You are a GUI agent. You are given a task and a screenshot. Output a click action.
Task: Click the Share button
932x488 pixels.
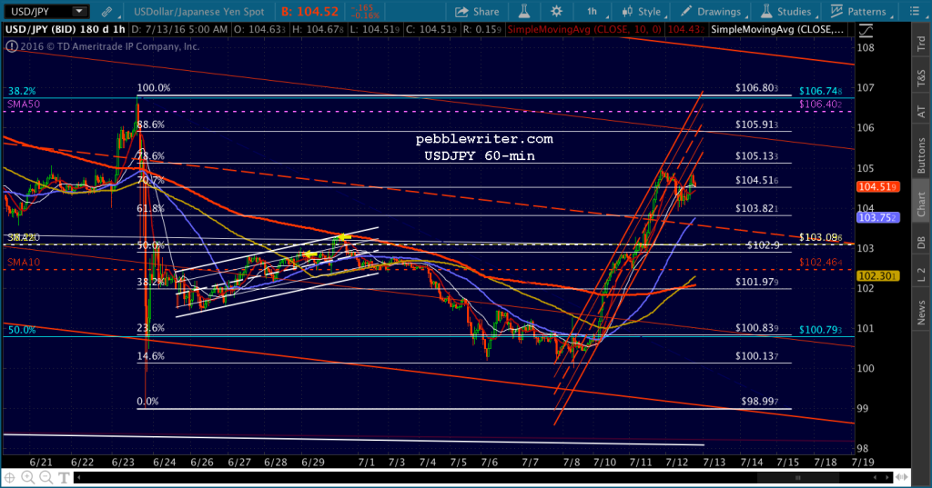click(477, 11)
